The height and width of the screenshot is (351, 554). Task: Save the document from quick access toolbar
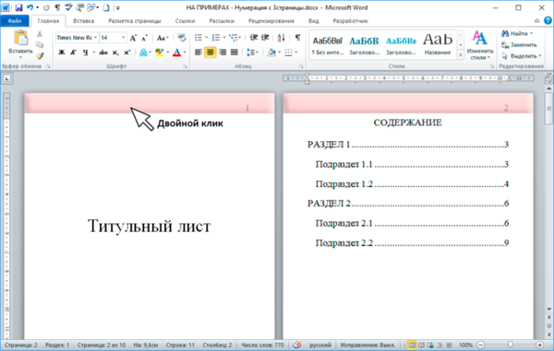tap(18, 7)
